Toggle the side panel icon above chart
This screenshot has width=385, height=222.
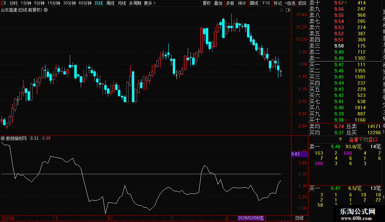pyautogui.click(x=288, y=10)
